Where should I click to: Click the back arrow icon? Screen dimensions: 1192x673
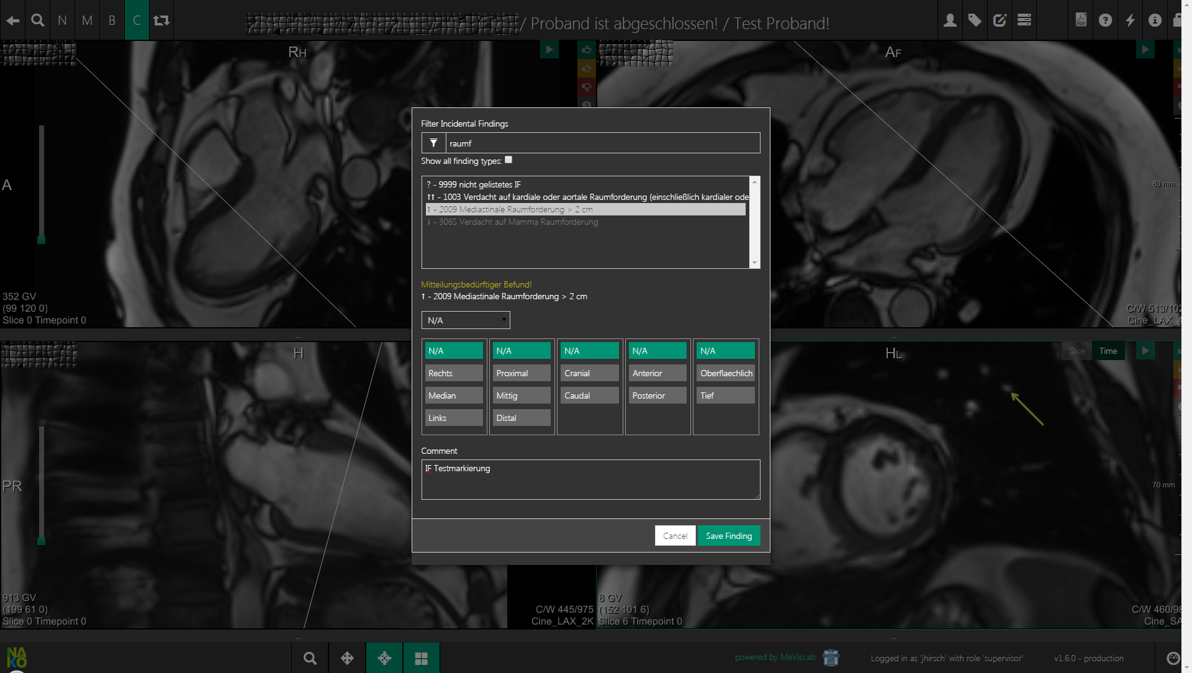tap(12, 20)
